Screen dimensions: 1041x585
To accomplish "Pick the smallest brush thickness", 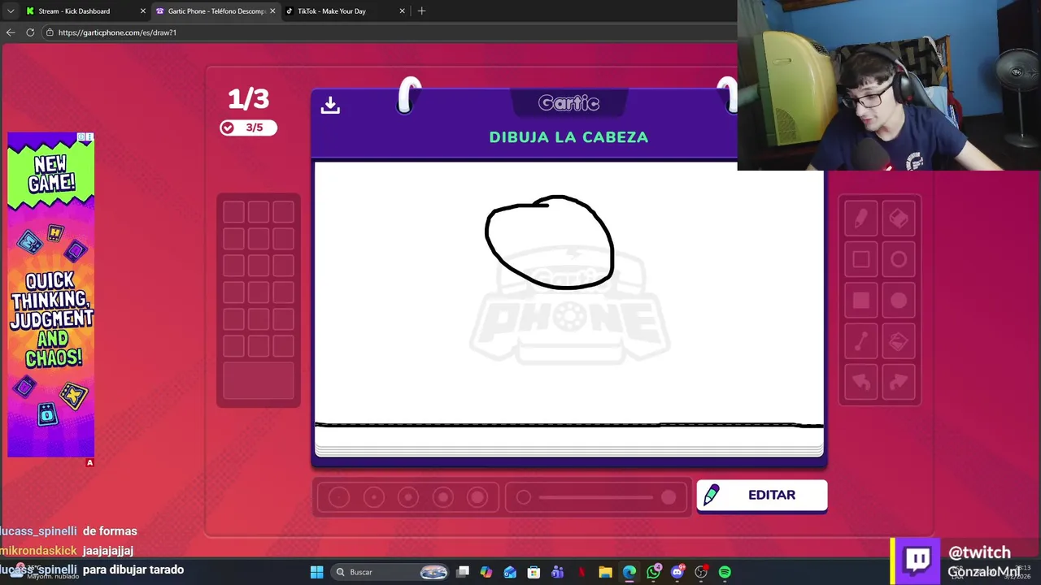I will (339, 497).
